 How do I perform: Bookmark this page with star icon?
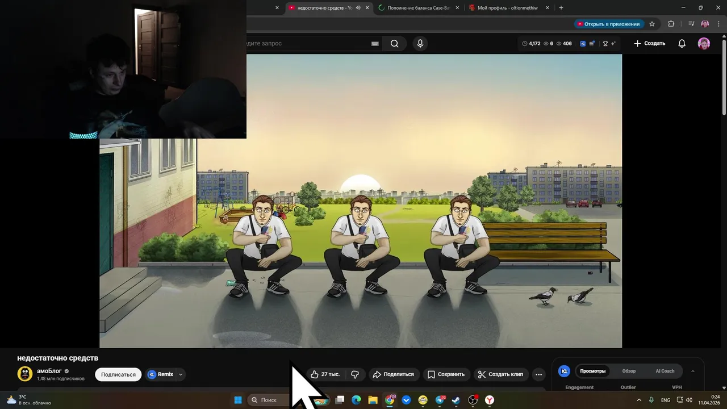[652, 24]
